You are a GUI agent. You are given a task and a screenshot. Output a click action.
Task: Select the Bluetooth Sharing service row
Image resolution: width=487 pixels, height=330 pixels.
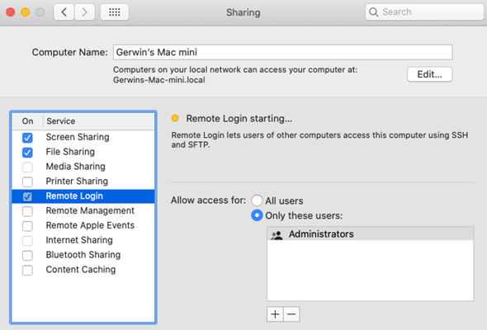click(83, 255)
